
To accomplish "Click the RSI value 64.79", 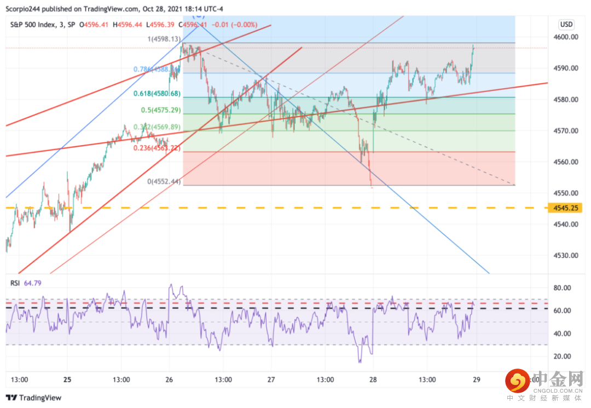I will [x=32, y=283].
